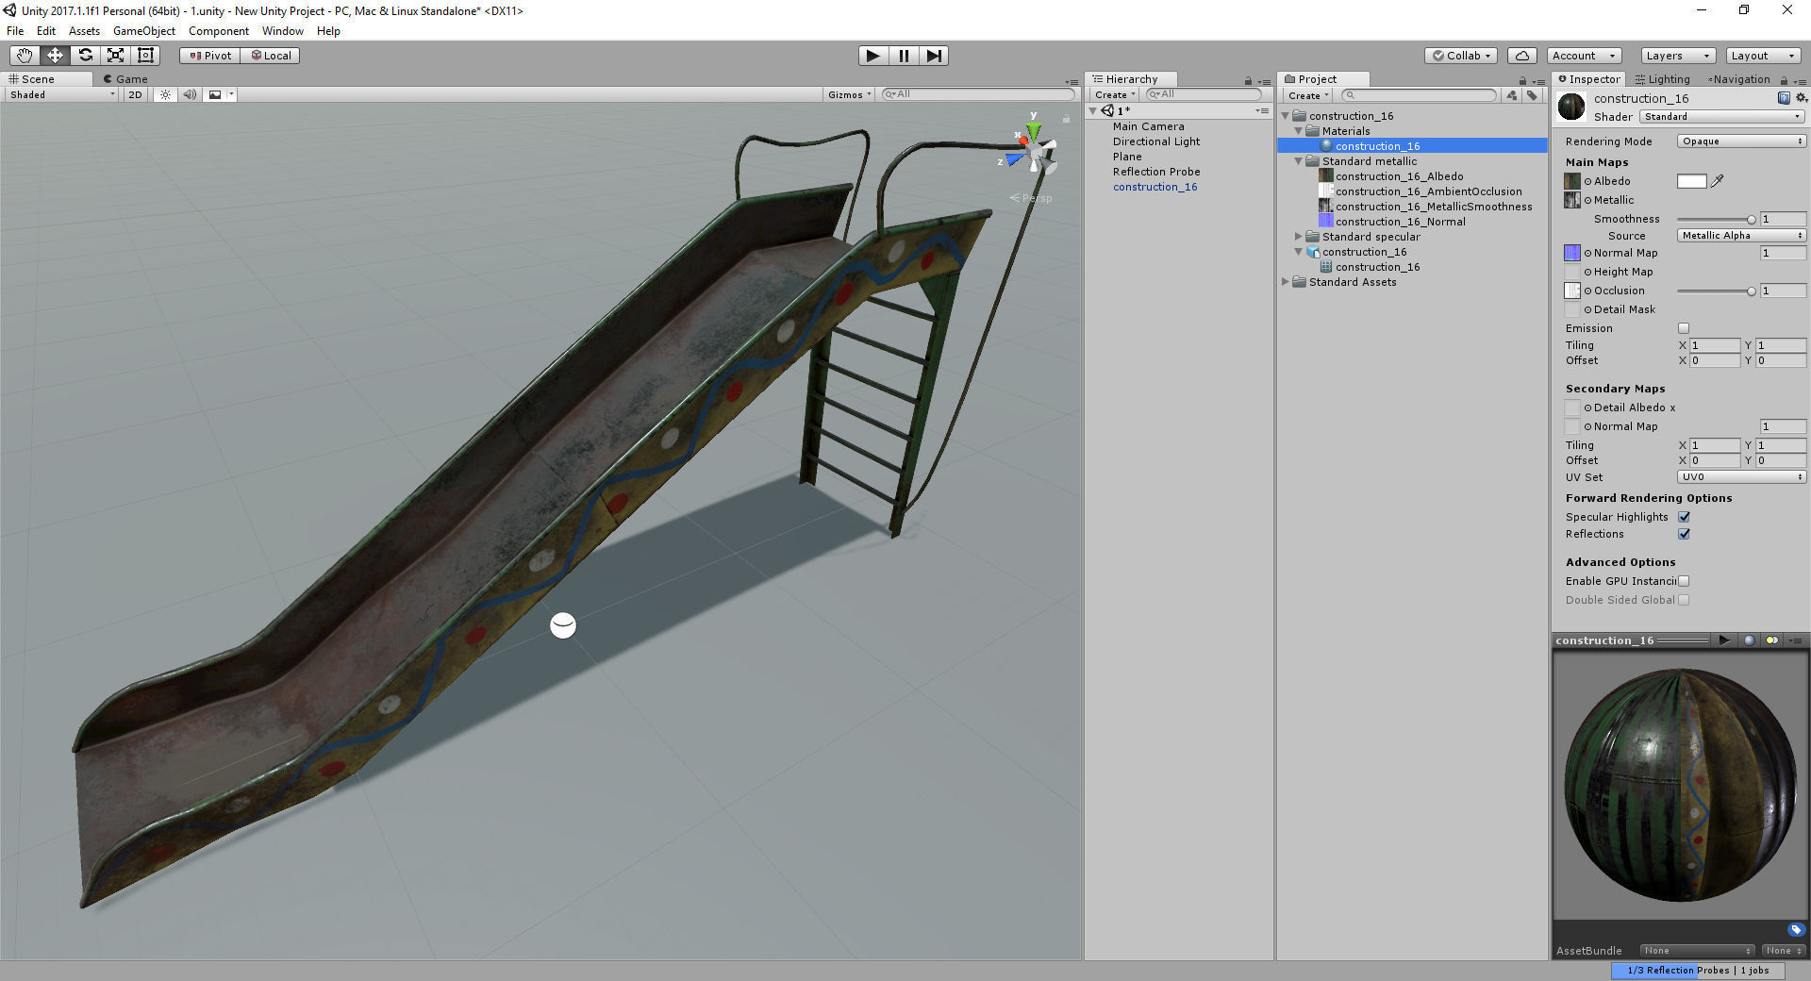Screen dimensions: 1811x981
Task: Toggle 2D scene view mode
Action: 135,94
